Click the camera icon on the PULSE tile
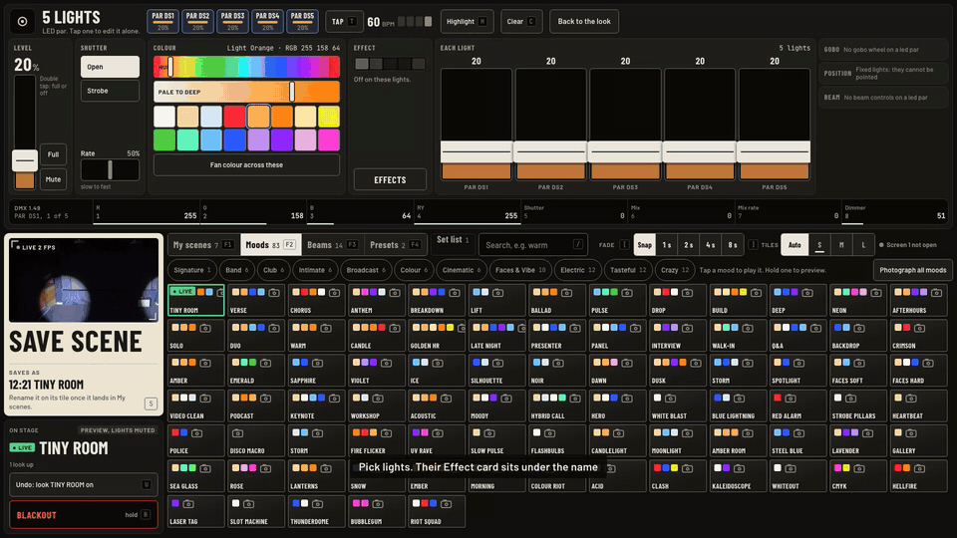Screen dimensions: 957x538 click(627, 293)
